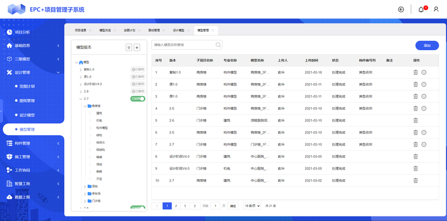Expand the 基础信息 sidebar chevron
Viewport: 447px width, 221px height.
[58, 46]
